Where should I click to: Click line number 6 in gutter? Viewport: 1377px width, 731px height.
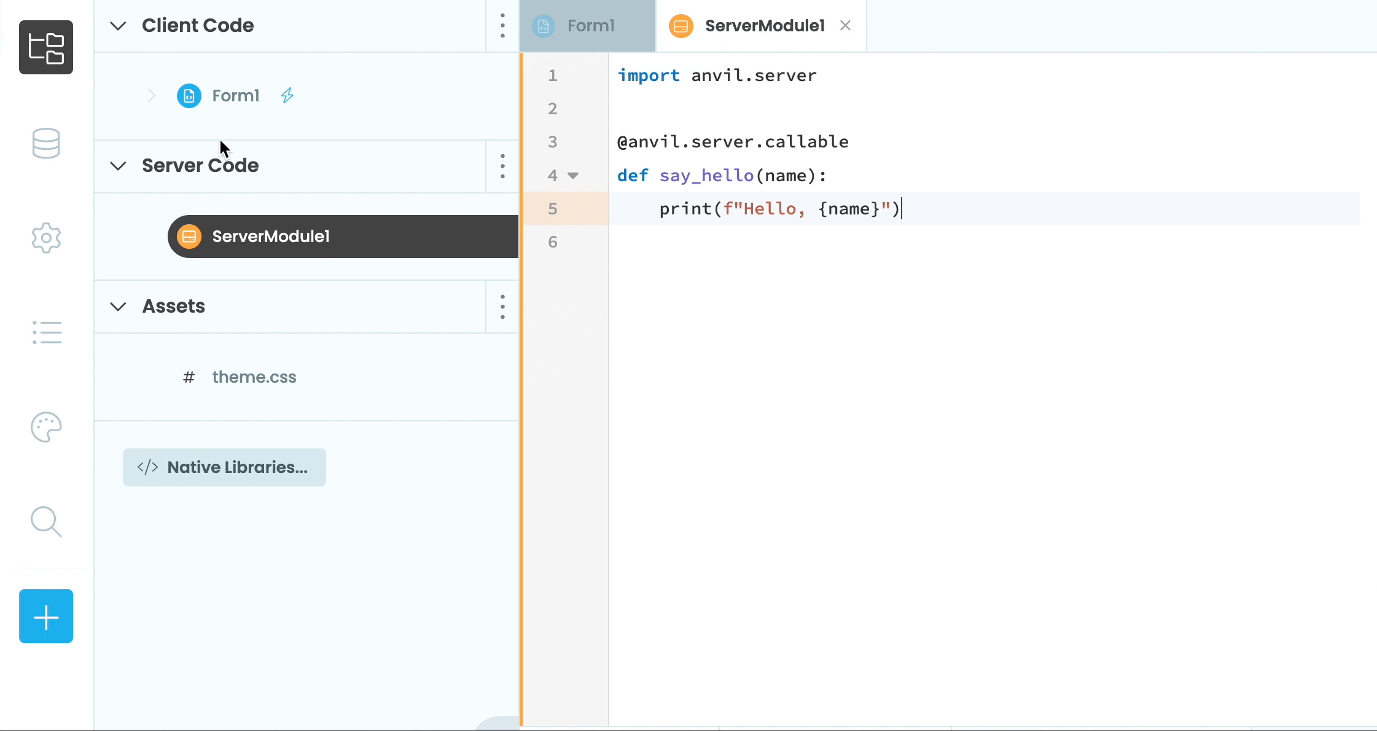(x=553, y=242)
